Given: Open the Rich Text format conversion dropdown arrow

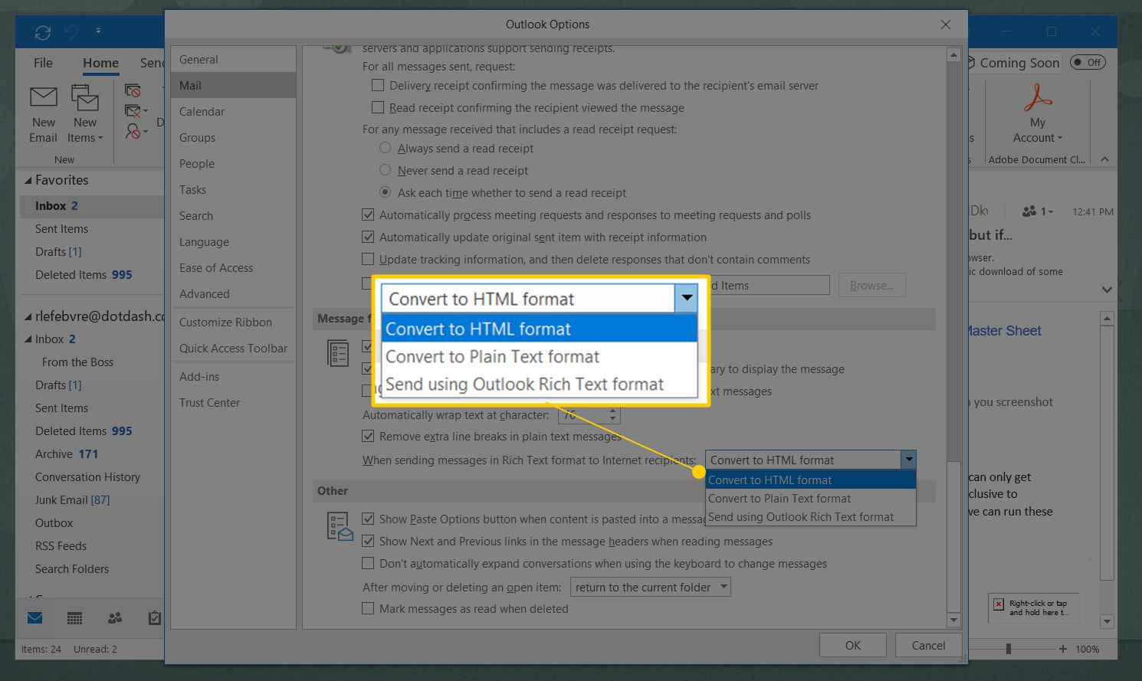Looking at the screenshot, I should point(908,460).
